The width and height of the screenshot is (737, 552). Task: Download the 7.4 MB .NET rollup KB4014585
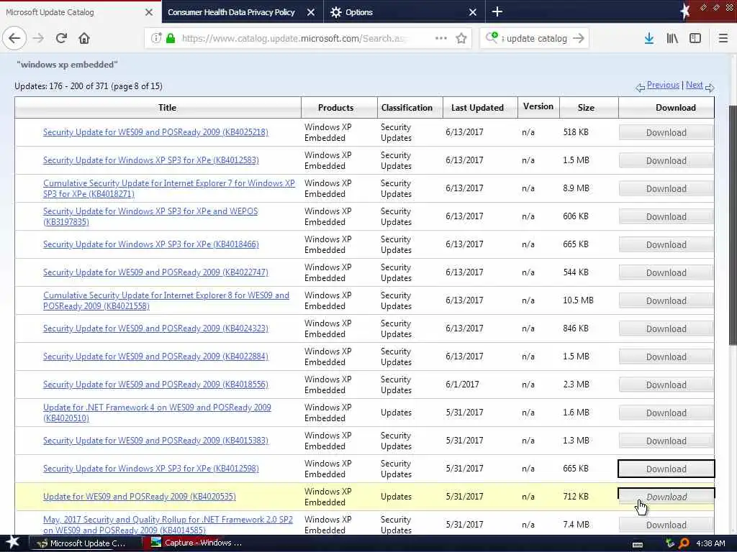click(666, 525)
